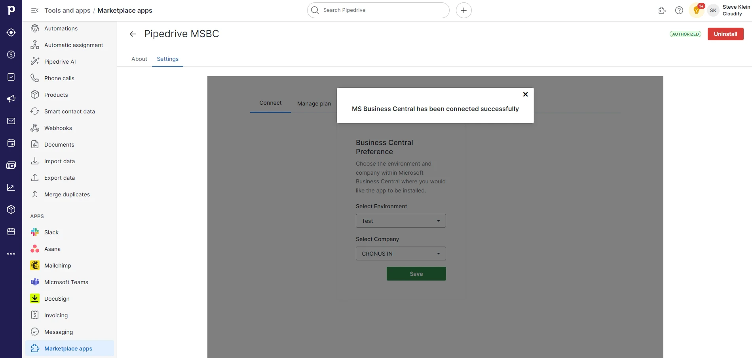The image size is (752, 358).
Task: Open Pipedrive AI settings
Action: coord(70,62)
